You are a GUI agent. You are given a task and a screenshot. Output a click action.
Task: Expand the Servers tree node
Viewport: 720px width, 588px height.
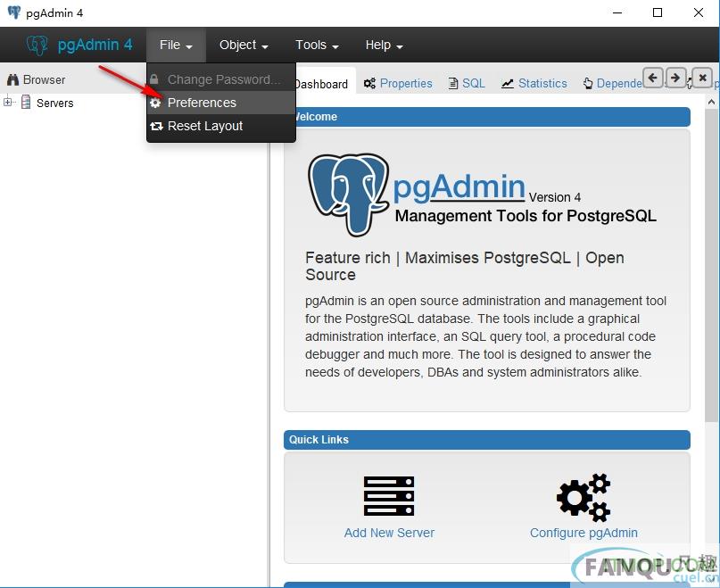point(7,102)
